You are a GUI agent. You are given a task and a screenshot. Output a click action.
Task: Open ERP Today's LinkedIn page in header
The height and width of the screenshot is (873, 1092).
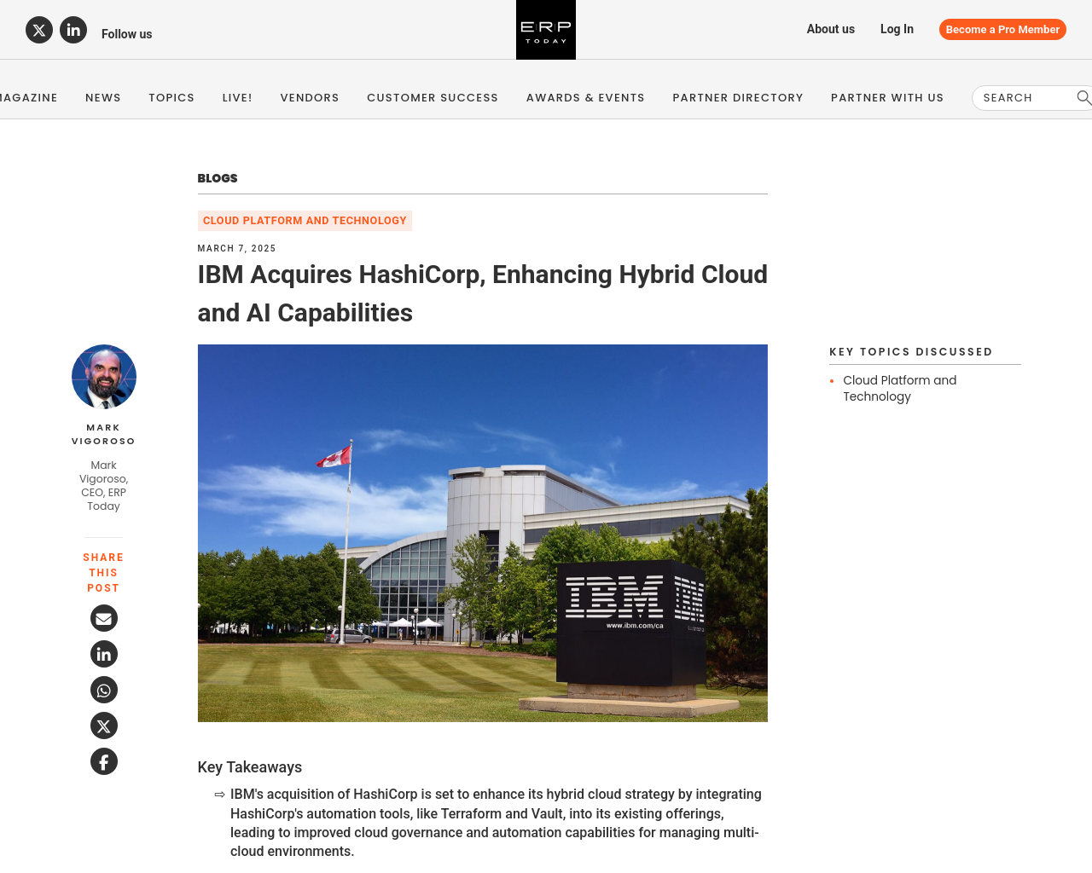[73, 30]
